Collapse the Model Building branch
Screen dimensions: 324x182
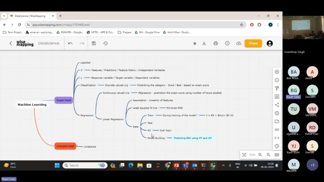[x=166, y=138]
